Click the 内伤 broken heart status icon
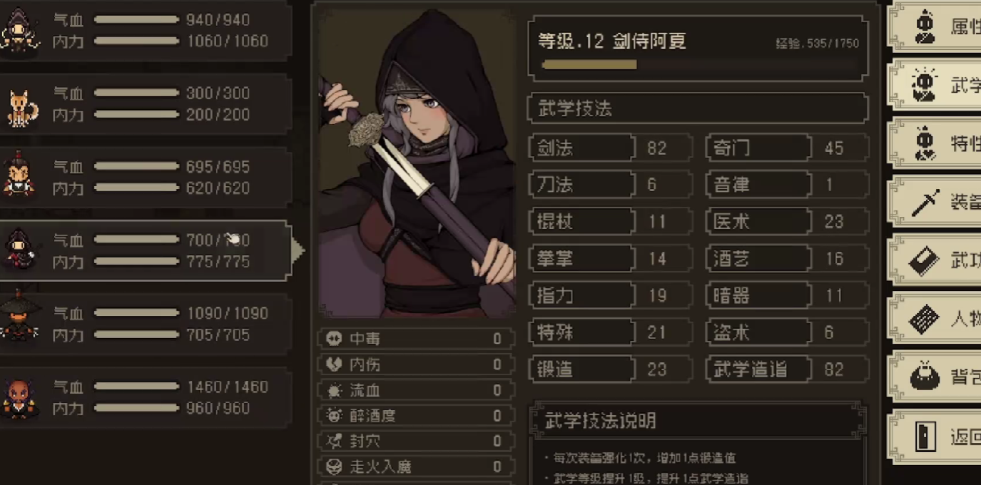 (333, 364)
